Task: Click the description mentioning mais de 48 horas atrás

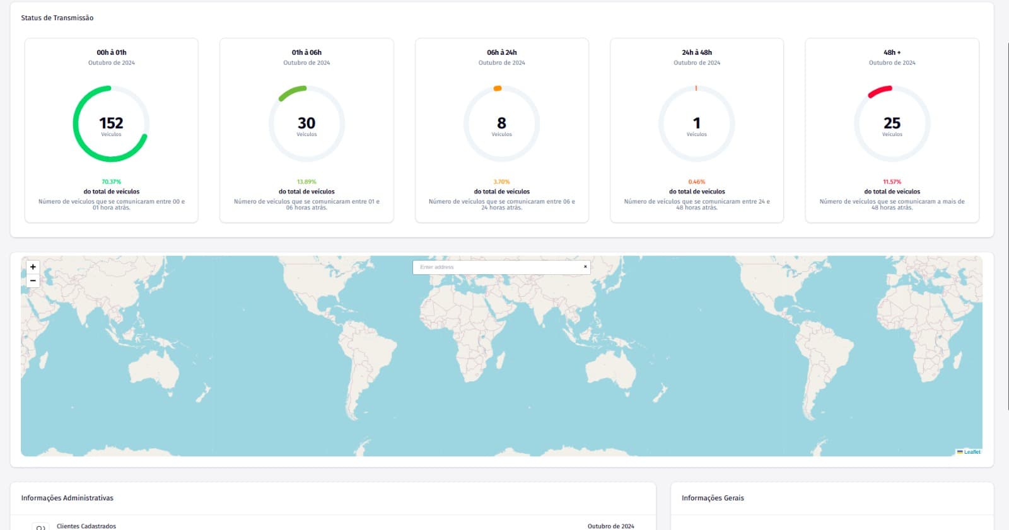Action: (x=892, y=204)
